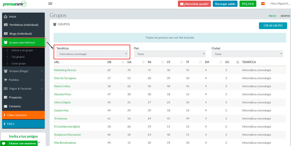
Task: Open the FAQ's menu item
Action: tap(23, 124)
